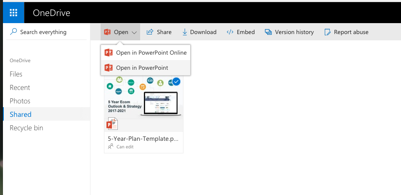Click PowerPoint icon beside Open in PowerPoint Online

109,53
